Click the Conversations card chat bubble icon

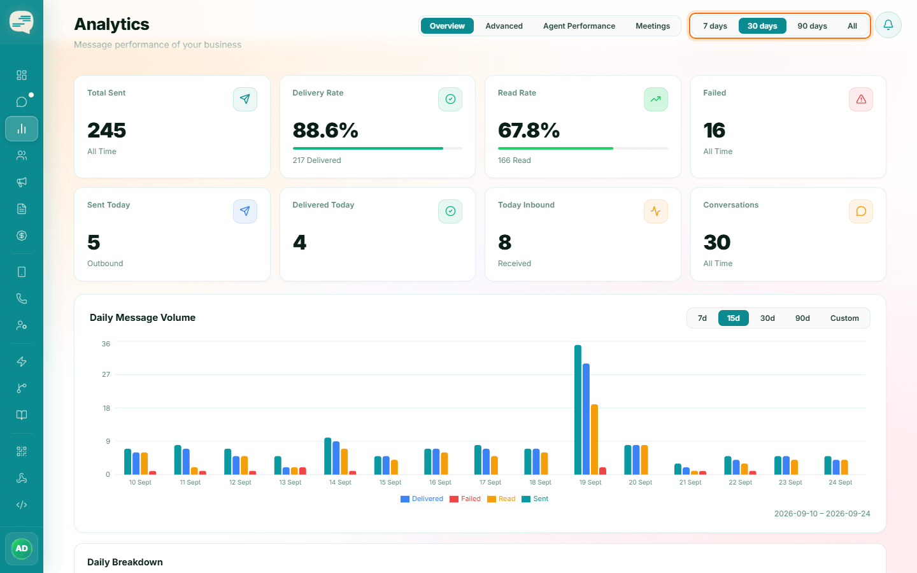point(861,211)
